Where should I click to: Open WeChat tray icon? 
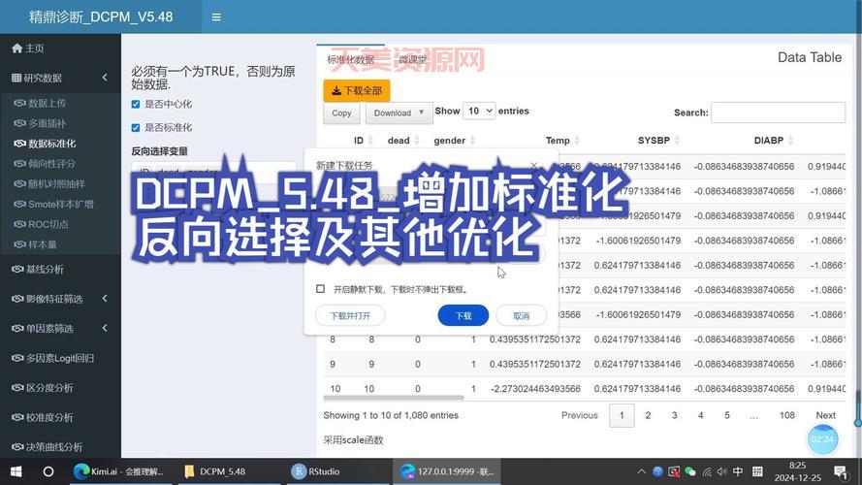[690, 471]
